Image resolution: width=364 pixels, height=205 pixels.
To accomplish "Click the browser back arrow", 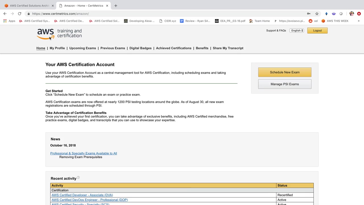I will tap(5, 14).
